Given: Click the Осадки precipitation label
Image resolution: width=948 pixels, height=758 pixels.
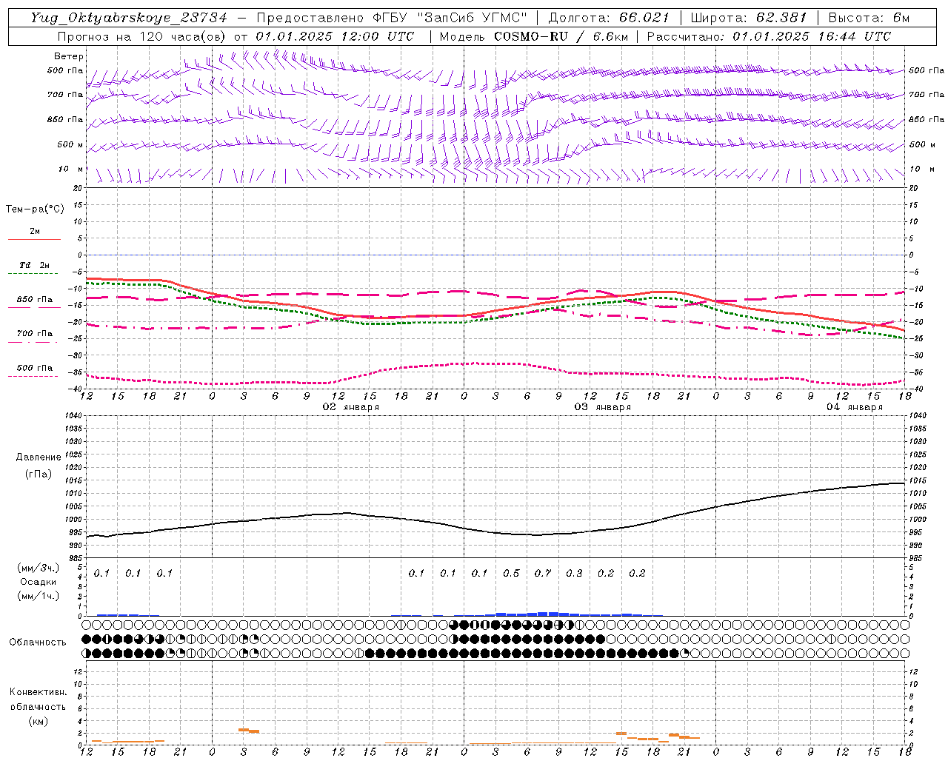Looking at the screenshot, I should [x=39, y=582].
